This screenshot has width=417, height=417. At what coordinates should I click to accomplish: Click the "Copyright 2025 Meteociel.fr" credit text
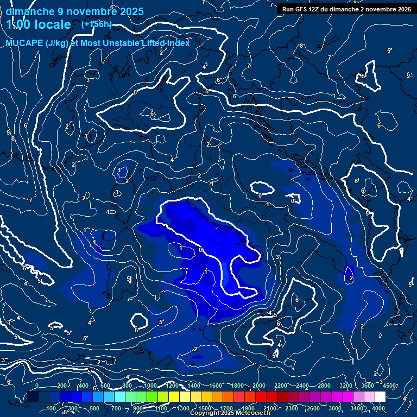click(x=231, y=413)
